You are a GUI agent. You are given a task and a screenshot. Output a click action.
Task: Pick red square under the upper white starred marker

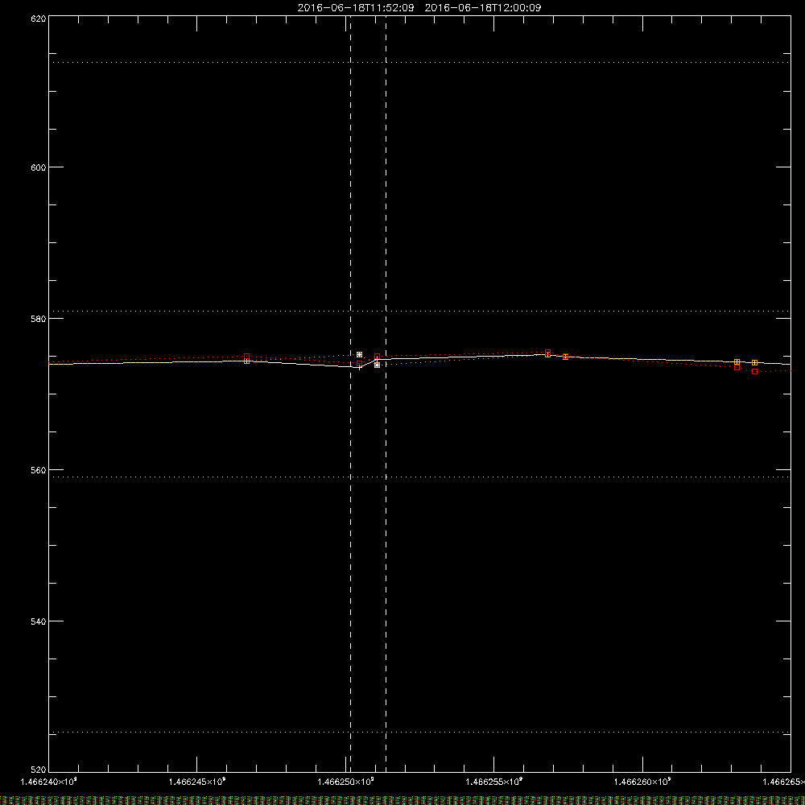(x=359, y=364)
